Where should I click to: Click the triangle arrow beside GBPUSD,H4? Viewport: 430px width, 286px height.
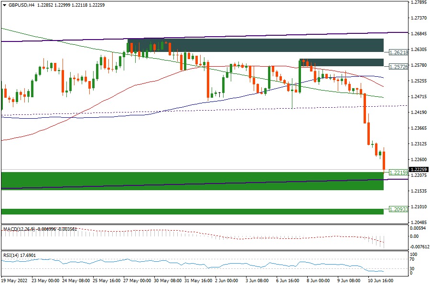pyautogui.click(x=4, y=5)
